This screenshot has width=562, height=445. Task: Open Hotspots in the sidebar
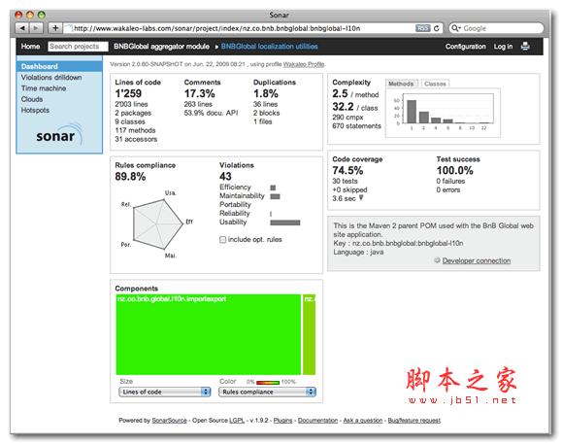35,110
